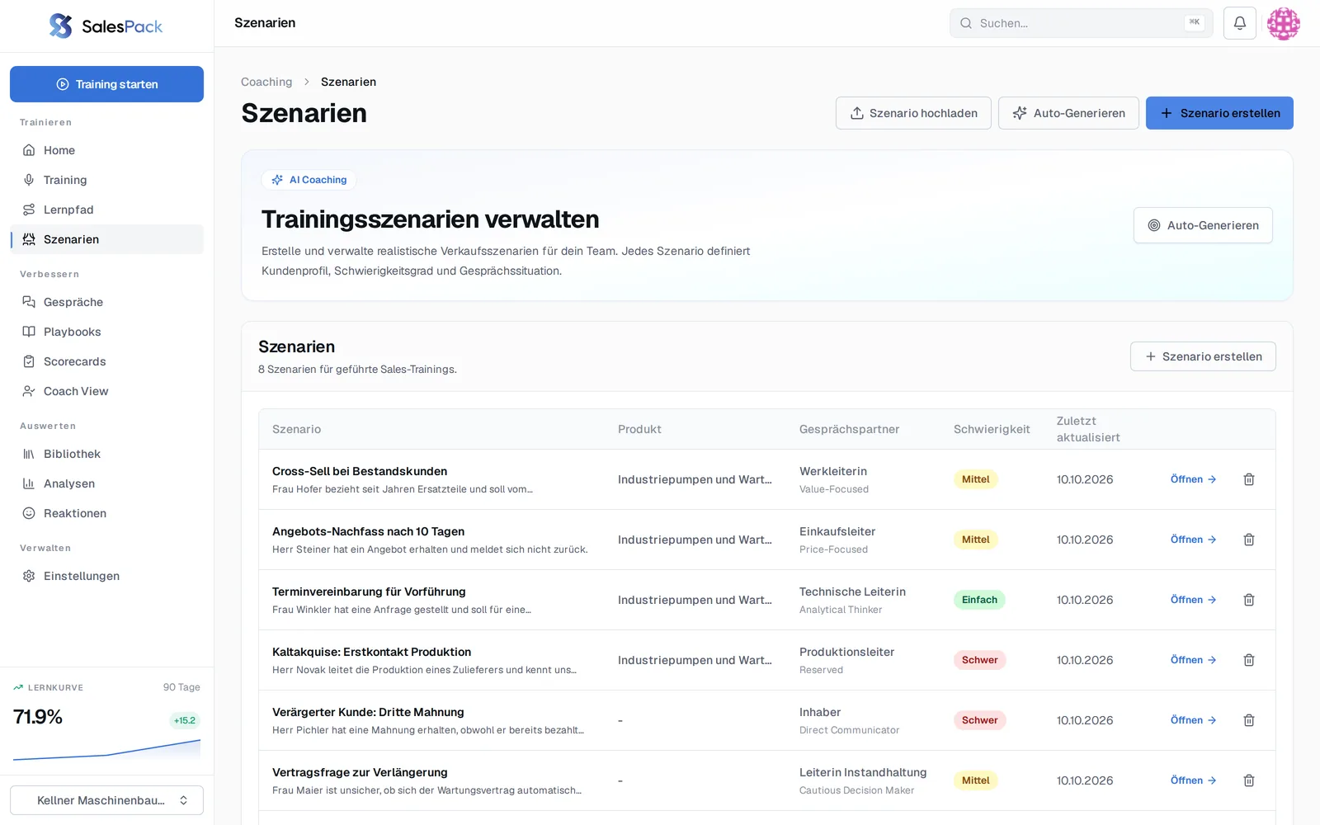
Task: Delete Angebots-Nachfass nach 10 Tagen scenario
Action: point(1249,540)
